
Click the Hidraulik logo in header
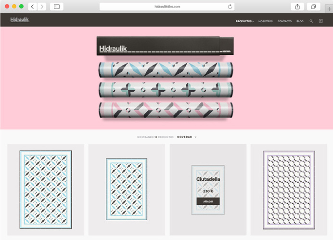20,20
